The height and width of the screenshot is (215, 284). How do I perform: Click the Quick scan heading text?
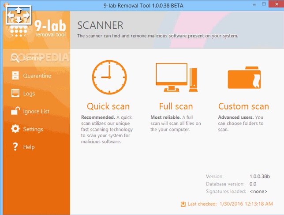point(108,106)
